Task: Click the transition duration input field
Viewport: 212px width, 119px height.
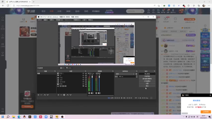Action: pyautogui.click(x=127, y=76)
